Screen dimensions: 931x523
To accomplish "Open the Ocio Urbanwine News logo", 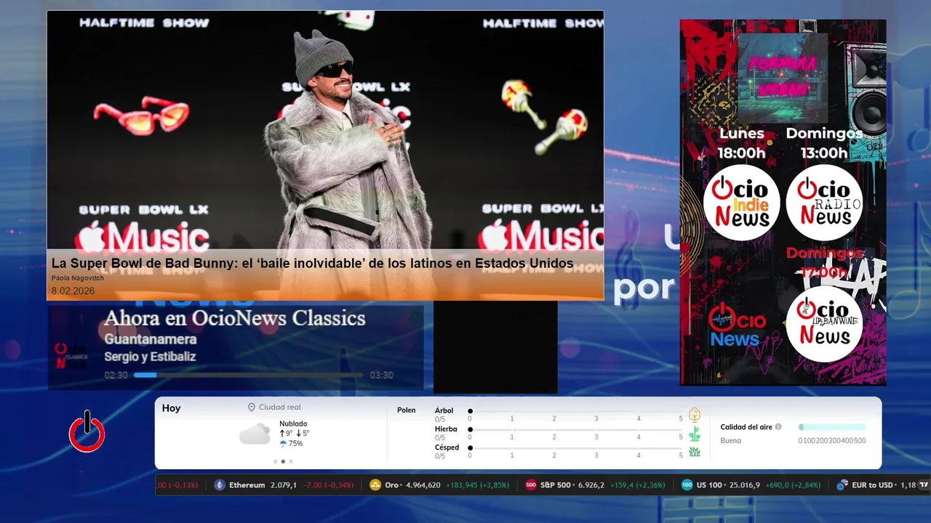I will 824,324.
